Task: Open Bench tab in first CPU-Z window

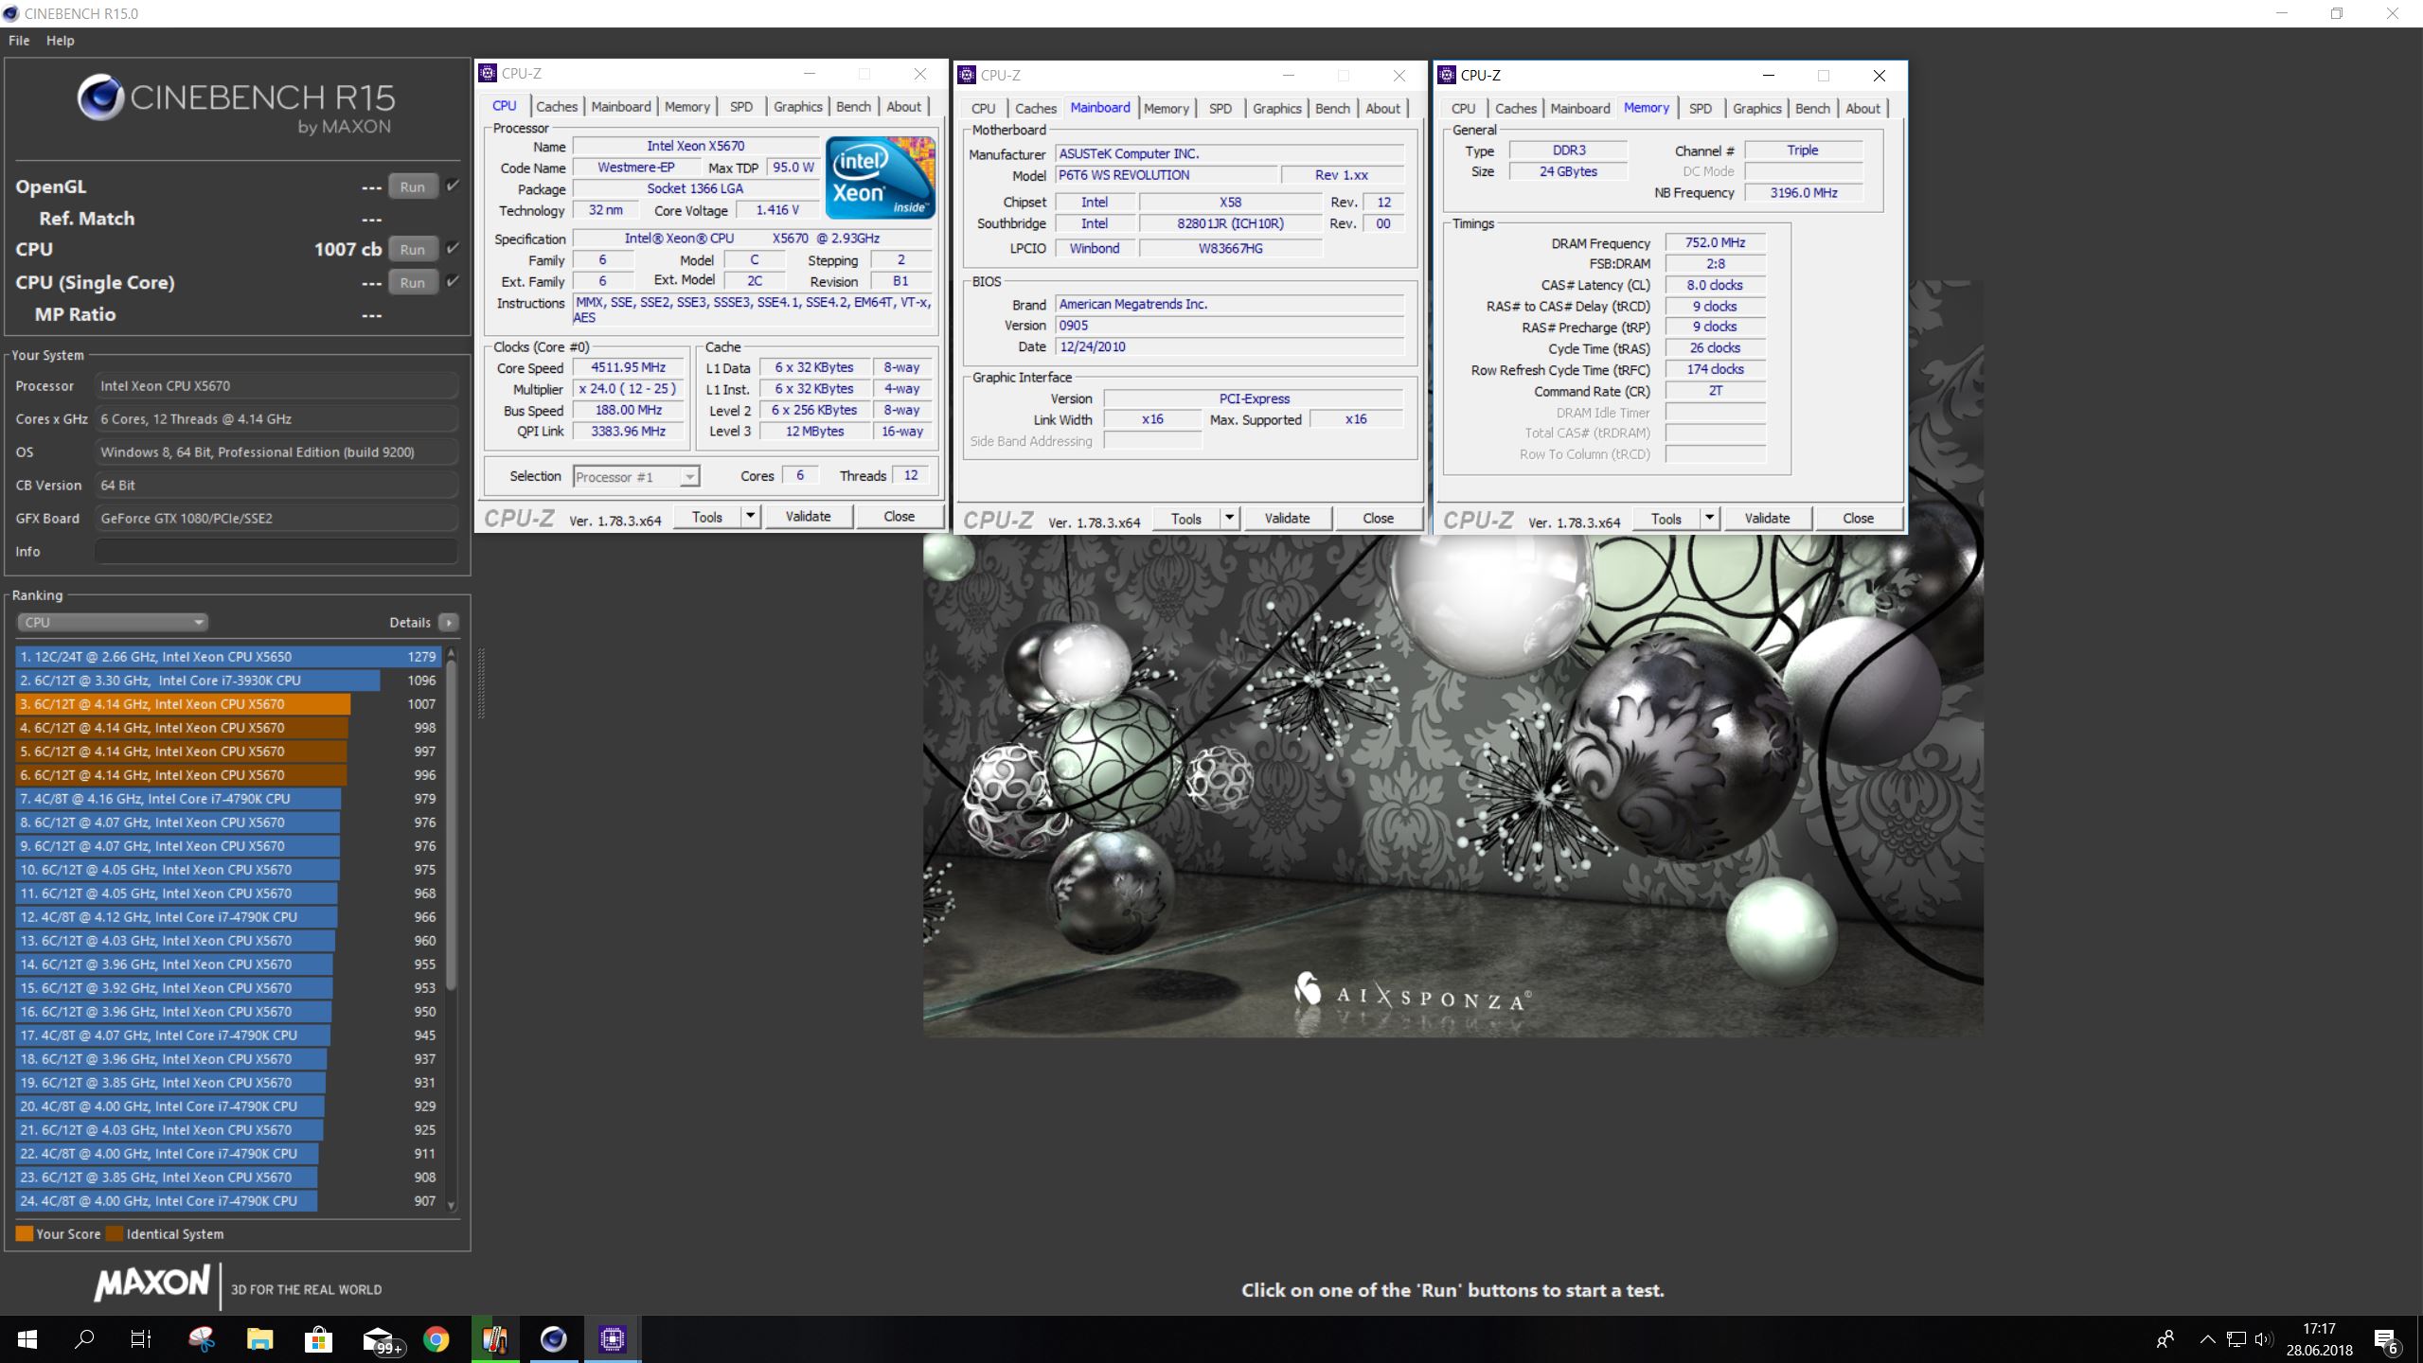Action: 853,107
